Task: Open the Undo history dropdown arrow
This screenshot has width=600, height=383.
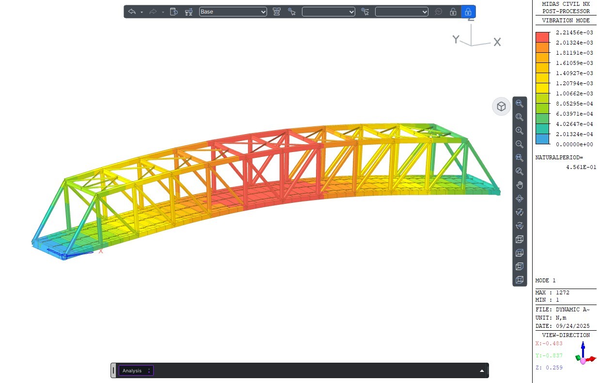Action: pos(142,12)
